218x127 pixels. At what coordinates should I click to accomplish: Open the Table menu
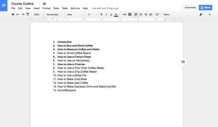coord(65,8)
